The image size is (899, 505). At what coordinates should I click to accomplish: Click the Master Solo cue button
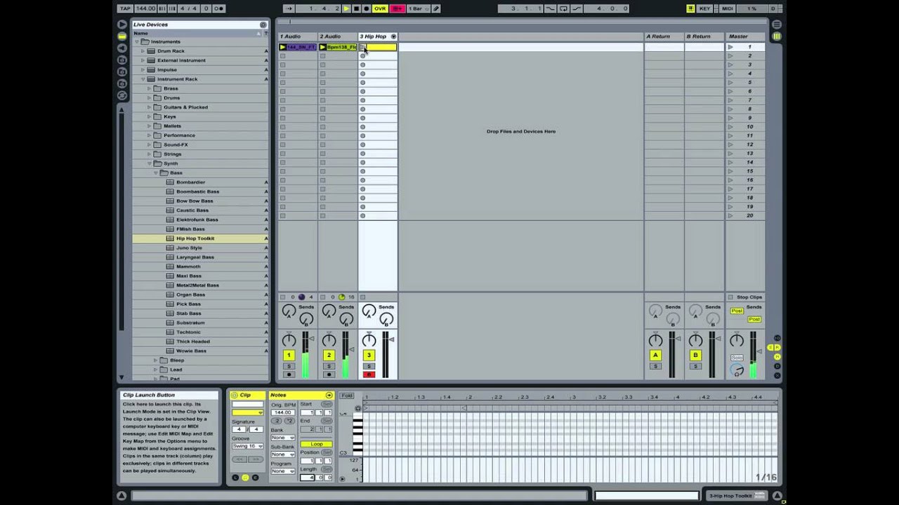737,358
